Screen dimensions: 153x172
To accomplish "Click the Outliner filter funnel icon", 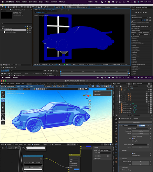I will pyautogui.click(x=147, y=86).
